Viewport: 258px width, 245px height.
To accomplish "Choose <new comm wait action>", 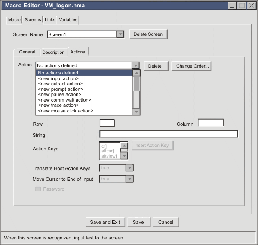I will tap(84, 100).
